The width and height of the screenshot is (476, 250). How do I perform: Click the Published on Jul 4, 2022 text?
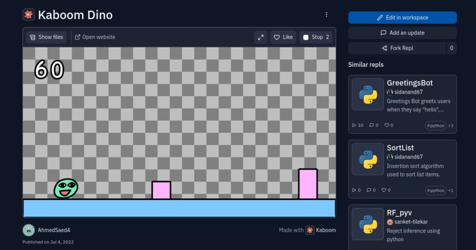pyautogui.click(x=48, y=242)
